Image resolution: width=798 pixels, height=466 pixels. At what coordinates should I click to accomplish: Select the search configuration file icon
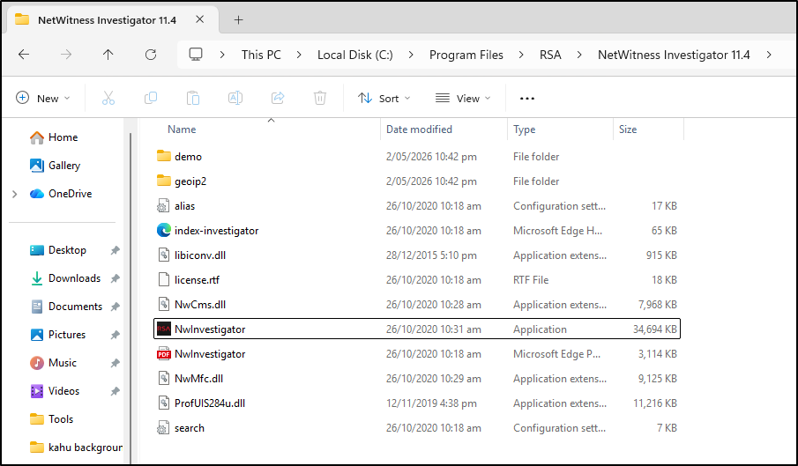pos(163,428)
